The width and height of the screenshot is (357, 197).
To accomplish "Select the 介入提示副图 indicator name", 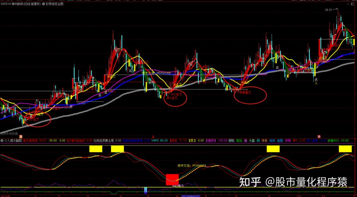I will click(x=13, y=141).
